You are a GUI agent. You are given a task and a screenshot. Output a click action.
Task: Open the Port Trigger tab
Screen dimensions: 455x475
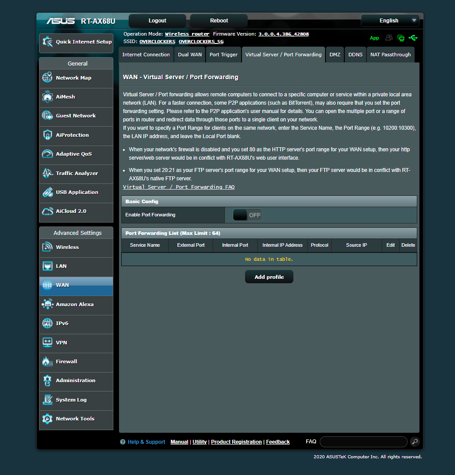(x=224, y=55)
